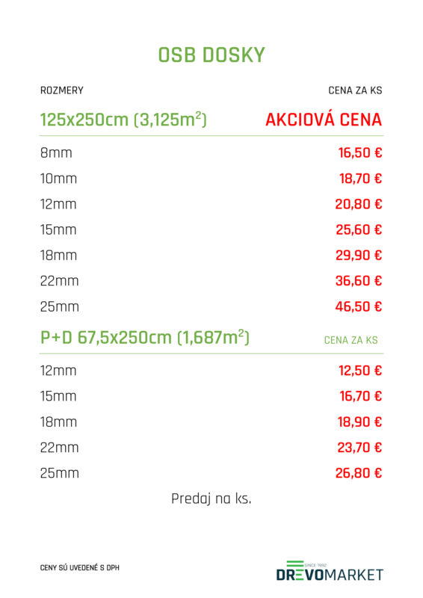Click the OSB DOSKY title
The width and height of the screenshot is (423, 598).
pos(211,55)
